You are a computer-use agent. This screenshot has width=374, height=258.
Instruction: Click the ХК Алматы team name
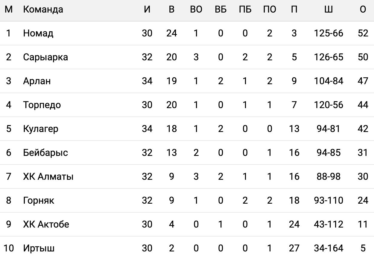pos(48,176)
